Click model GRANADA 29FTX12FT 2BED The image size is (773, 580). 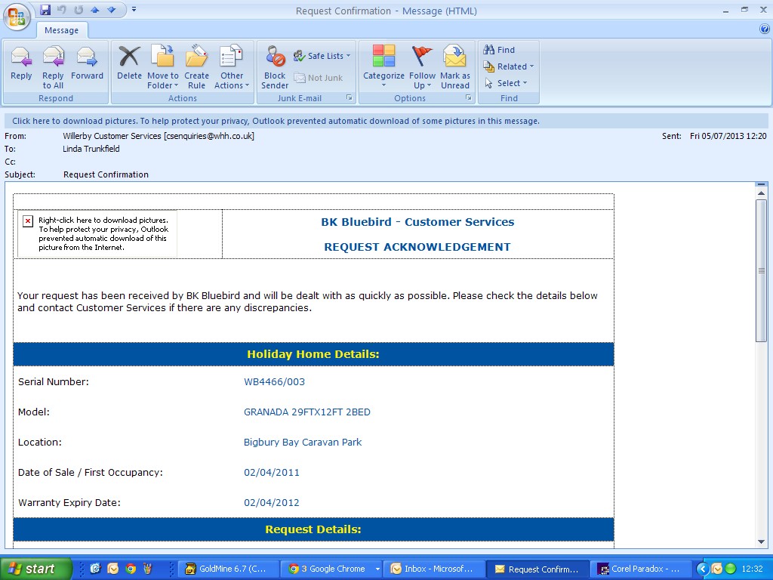[306, 412]
